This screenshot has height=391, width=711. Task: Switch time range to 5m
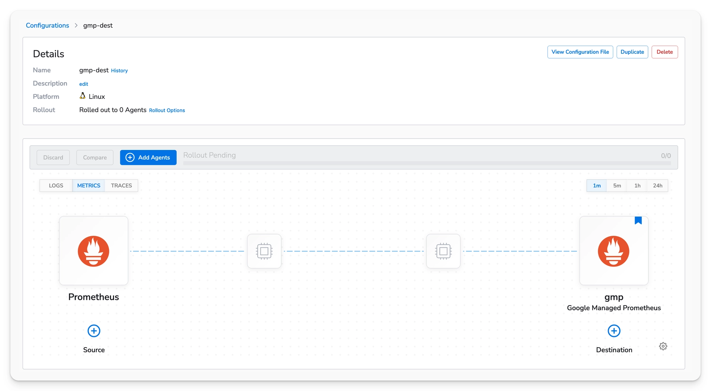click(617, 186)
